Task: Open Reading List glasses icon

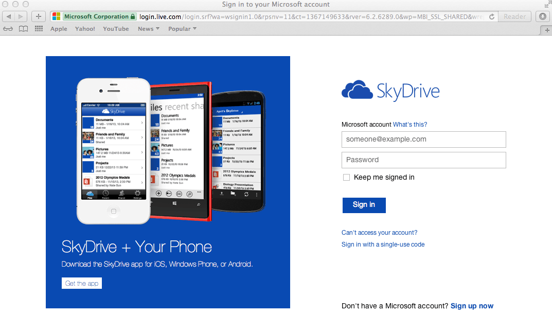Action: 8,29
